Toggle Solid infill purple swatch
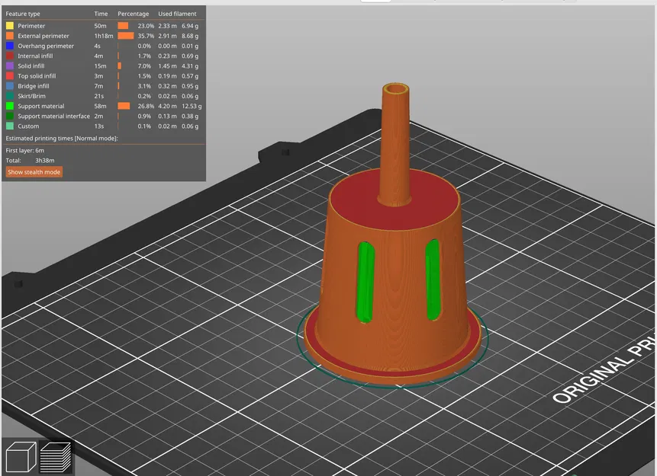 coord(10,66)
